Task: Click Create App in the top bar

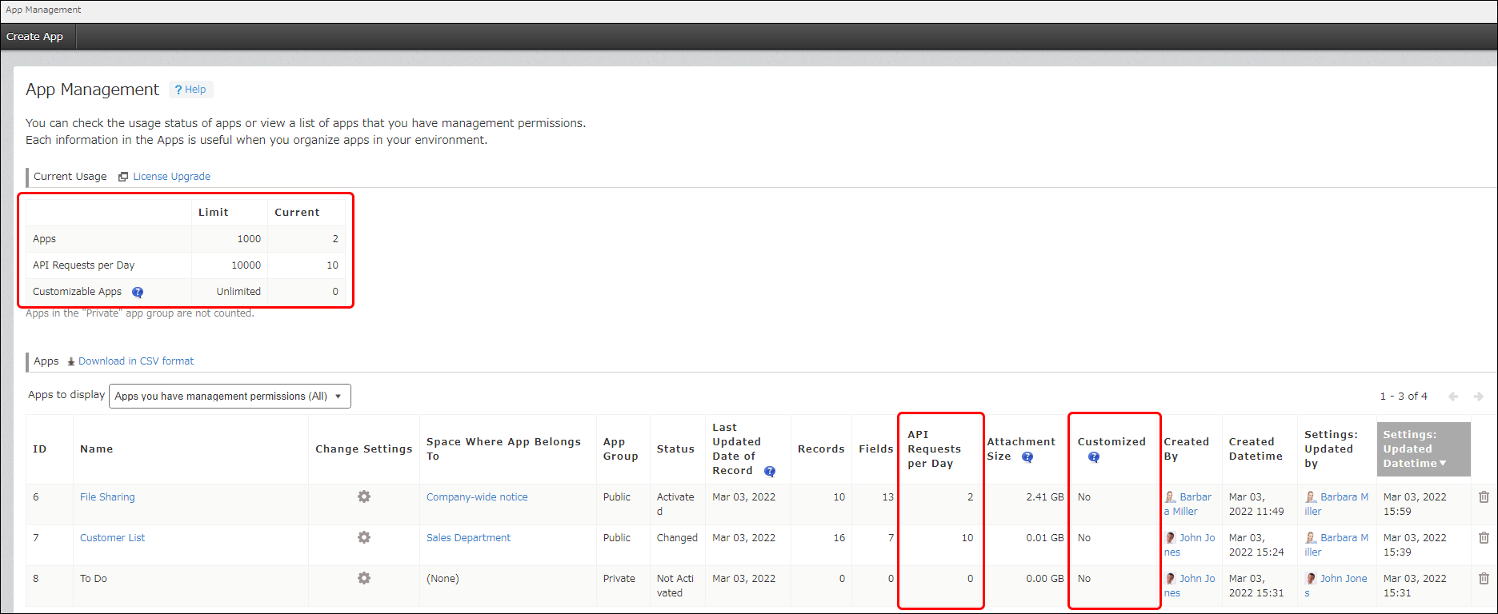Action: click(x=35, y=37)
